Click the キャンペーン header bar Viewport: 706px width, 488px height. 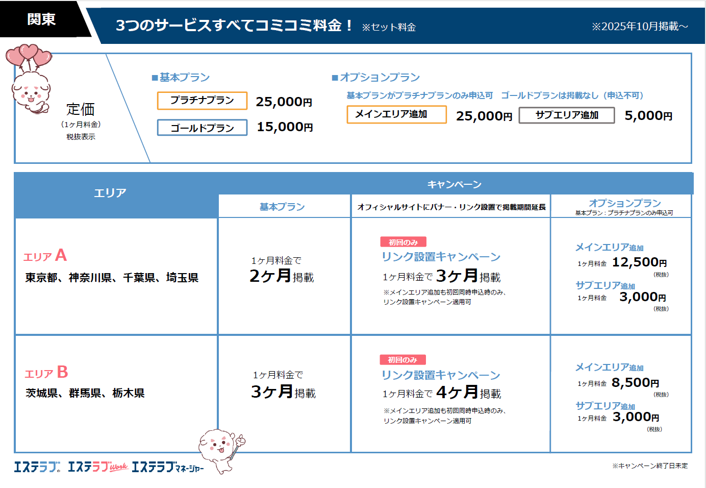pos(454,184)
